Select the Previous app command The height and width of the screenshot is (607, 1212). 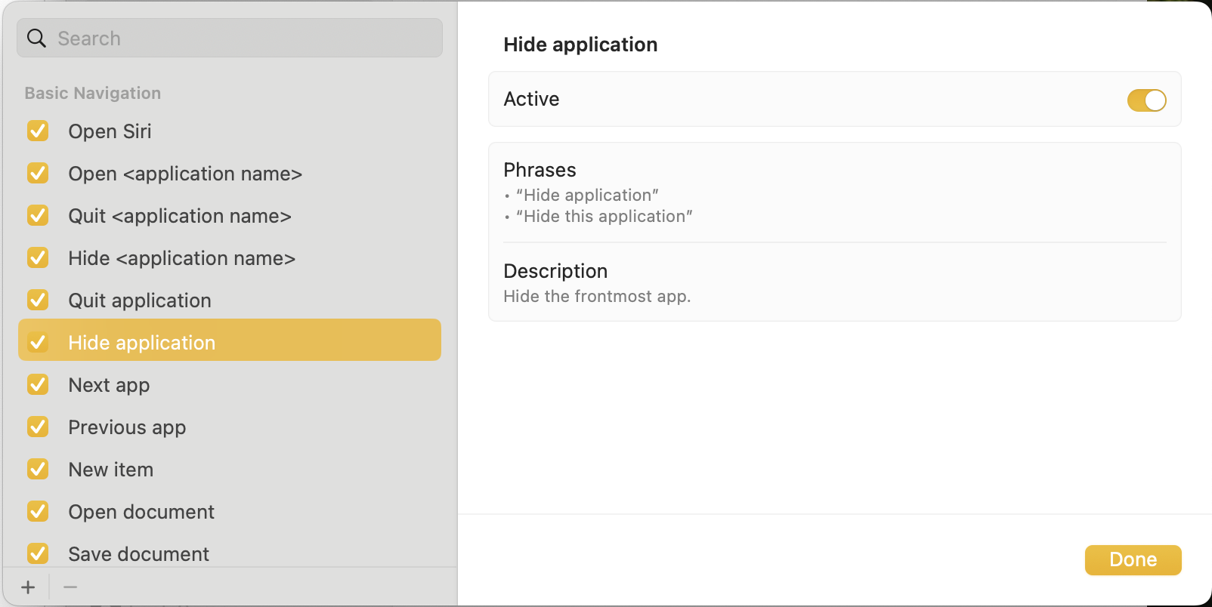click(127, 427)
